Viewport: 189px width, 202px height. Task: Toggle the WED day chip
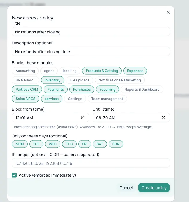click(x=53, y=144)
